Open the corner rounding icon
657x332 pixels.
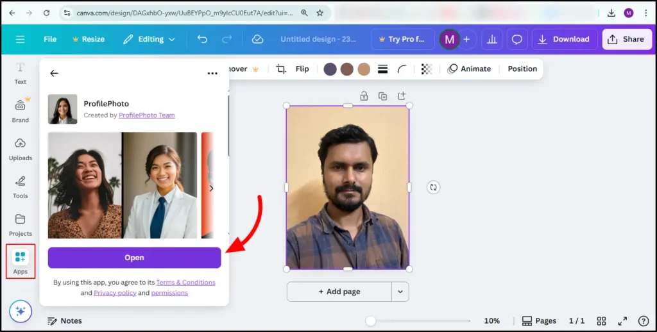tap(402, 69)
